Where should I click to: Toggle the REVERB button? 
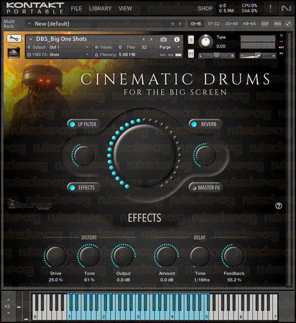click(x=206, y=124)
